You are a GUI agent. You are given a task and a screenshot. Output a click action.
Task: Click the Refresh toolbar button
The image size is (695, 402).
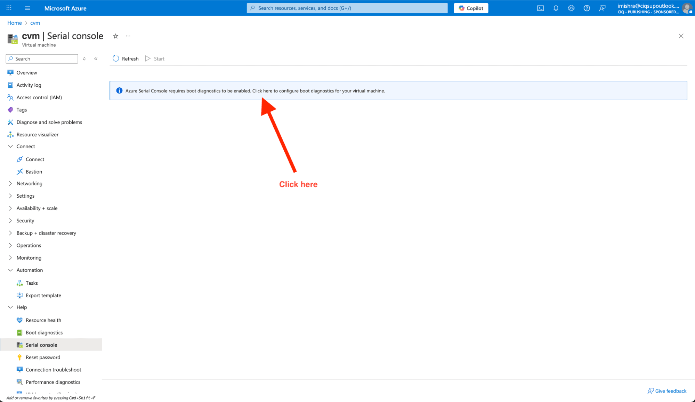tap(126, 59)
